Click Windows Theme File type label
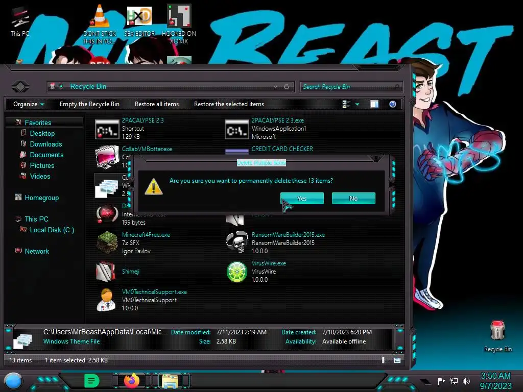 (x=72, y=341)
